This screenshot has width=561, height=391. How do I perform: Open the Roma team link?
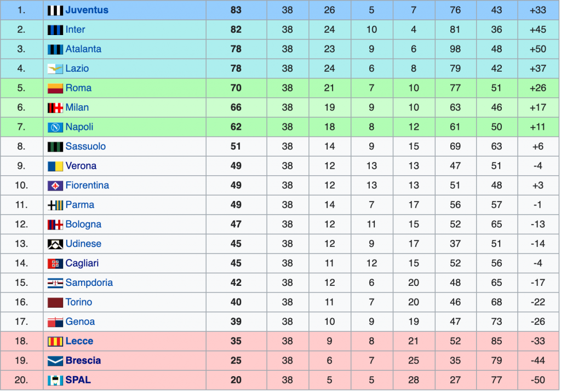click(x=78, y=88)
